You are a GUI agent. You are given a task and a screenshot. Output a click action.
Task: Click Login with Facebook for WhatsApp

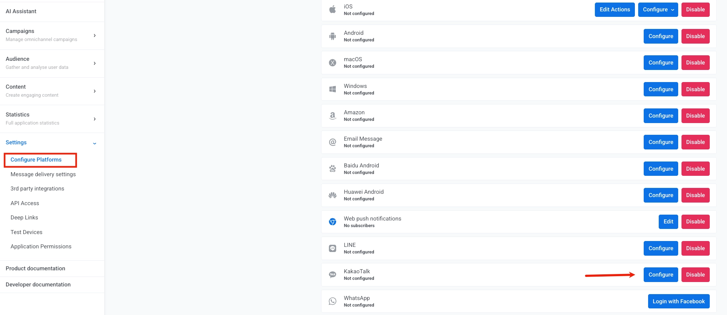[x=678, y=301]
